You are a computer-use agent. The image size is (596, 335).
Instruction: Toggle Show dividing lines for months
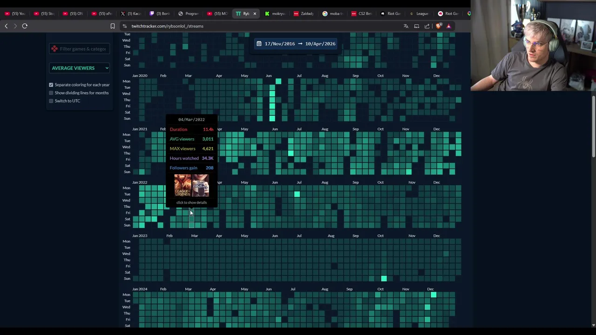[51, 93]
